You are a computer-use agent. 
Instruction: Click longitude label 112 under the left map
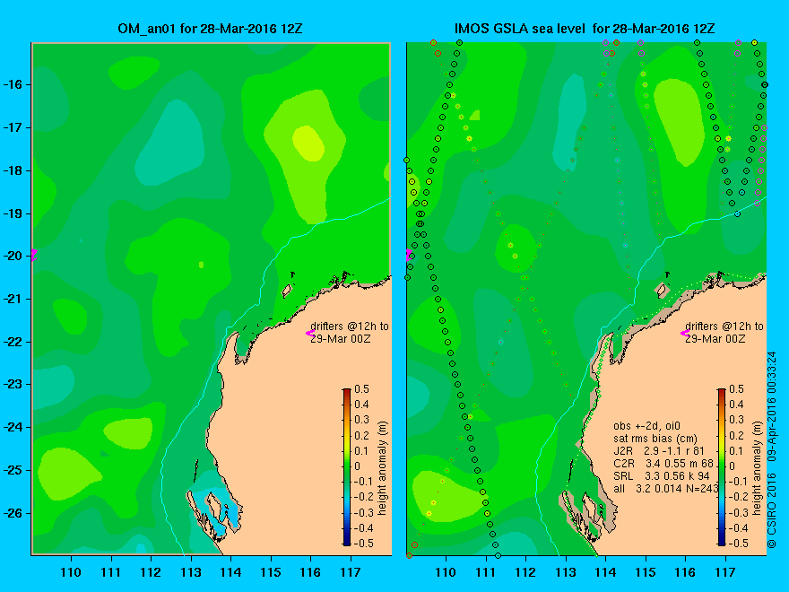(151, 572)
